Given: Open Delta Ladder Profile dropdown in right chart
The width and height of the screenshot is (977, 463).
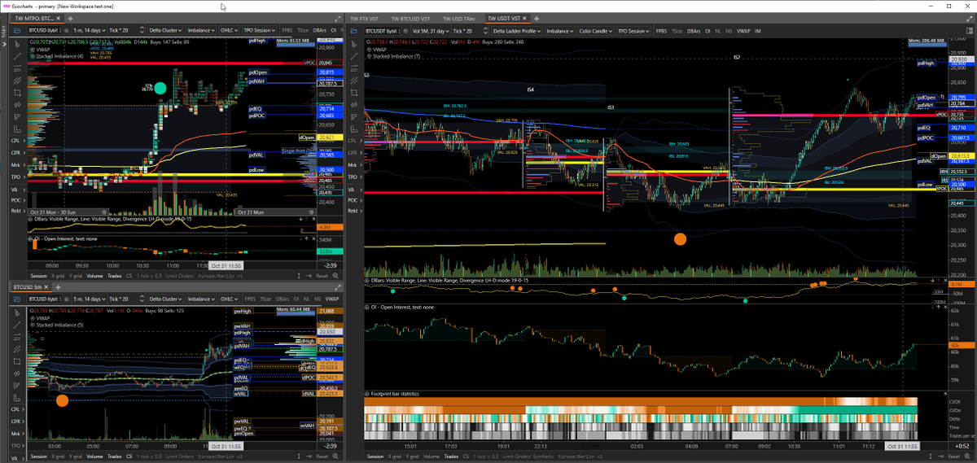Looking at the screenshot, I should tap(517, 31).
